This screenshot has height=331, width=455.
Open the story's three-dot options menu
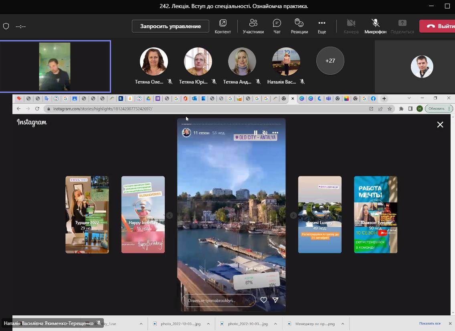[x=275, y=133]
